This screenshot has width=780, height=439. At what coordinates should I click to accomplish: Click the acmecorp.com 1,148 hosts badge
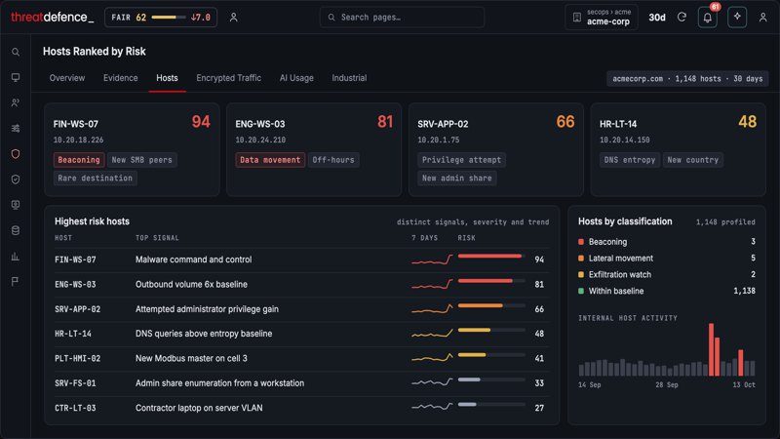click(x=687, y=79)
